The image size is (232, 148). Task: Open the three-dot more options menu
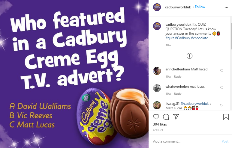click(226, 7)
